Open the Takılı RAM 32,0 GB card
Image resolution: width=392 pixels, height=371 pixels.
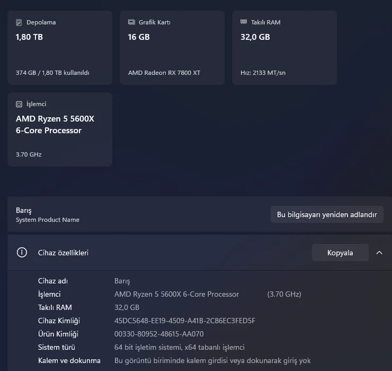284,48
